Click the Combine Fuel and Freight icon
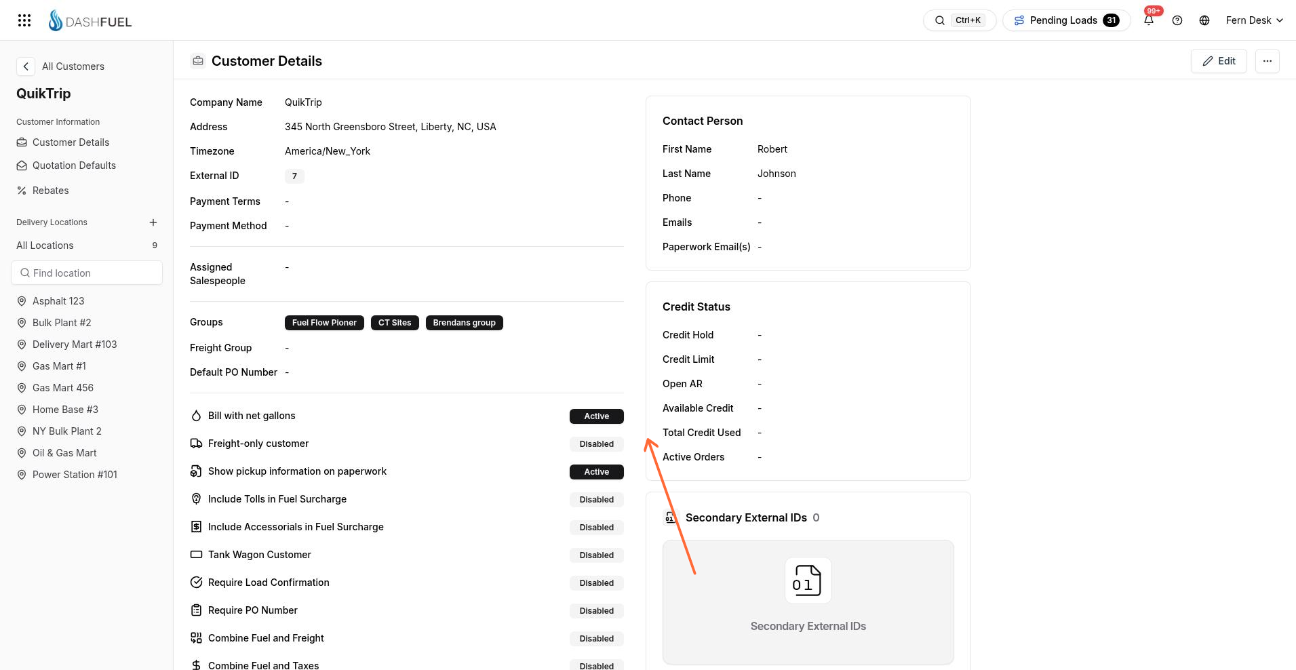This screenshot has width=1296, height=670. [196, 638]
